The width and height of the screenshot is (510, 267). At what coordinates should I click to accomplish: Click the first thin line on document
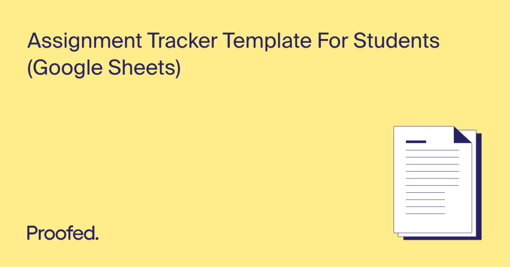(432, 150)
